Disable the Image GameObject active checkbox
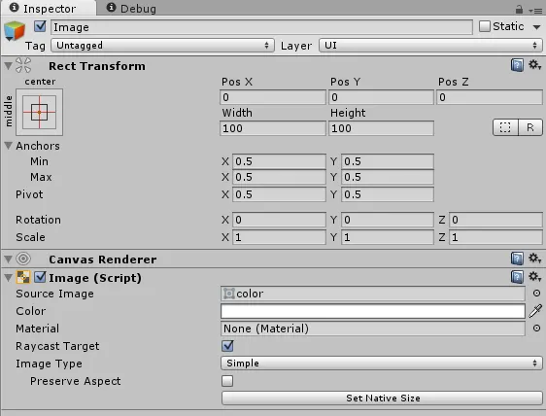546x416 pixels. (x=40, y=26)
